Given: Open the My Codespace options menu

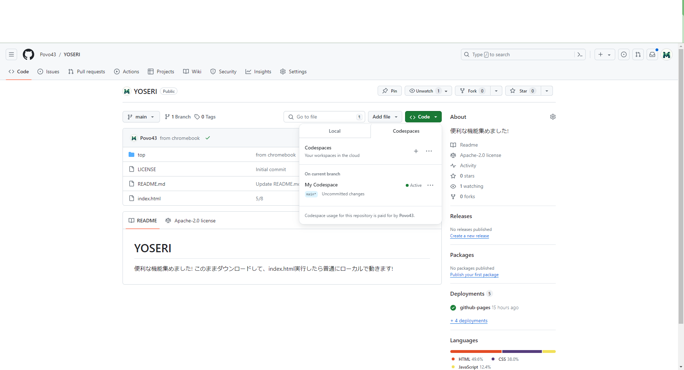Looking at the screenshot, I should (x=430, y=185).
